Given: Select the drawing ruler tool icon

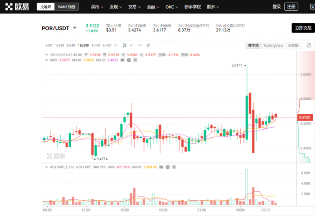Looking at the screenshot, I should click(148, 45).
